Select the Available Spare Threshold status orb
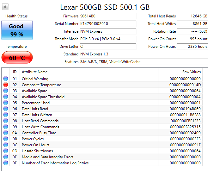 [x=6, y=97]
